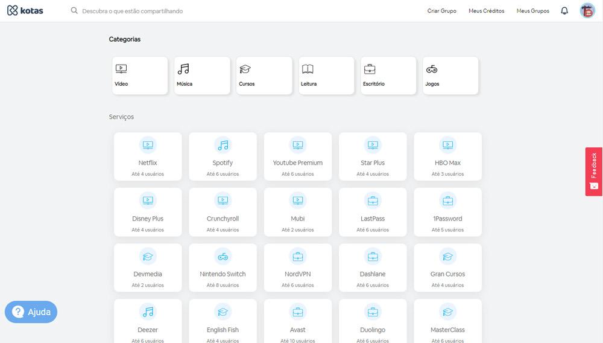Click the HBO Max icon
The width and height of the screenshot is (603, 343).
[447, 145]
